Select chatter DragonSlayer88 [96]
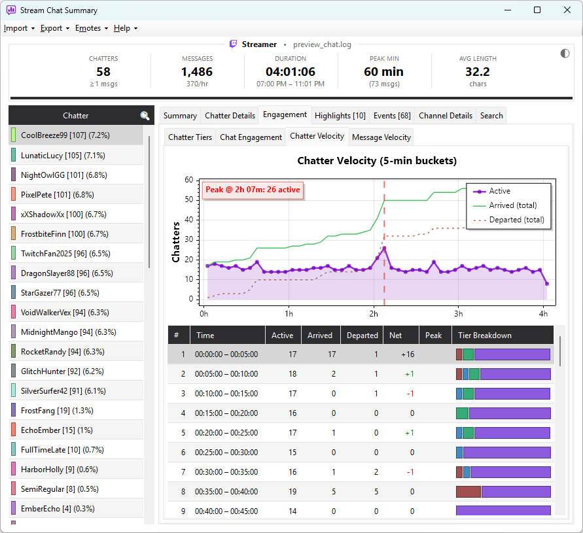This screenshot has height=533, width=583. (76, 273)
